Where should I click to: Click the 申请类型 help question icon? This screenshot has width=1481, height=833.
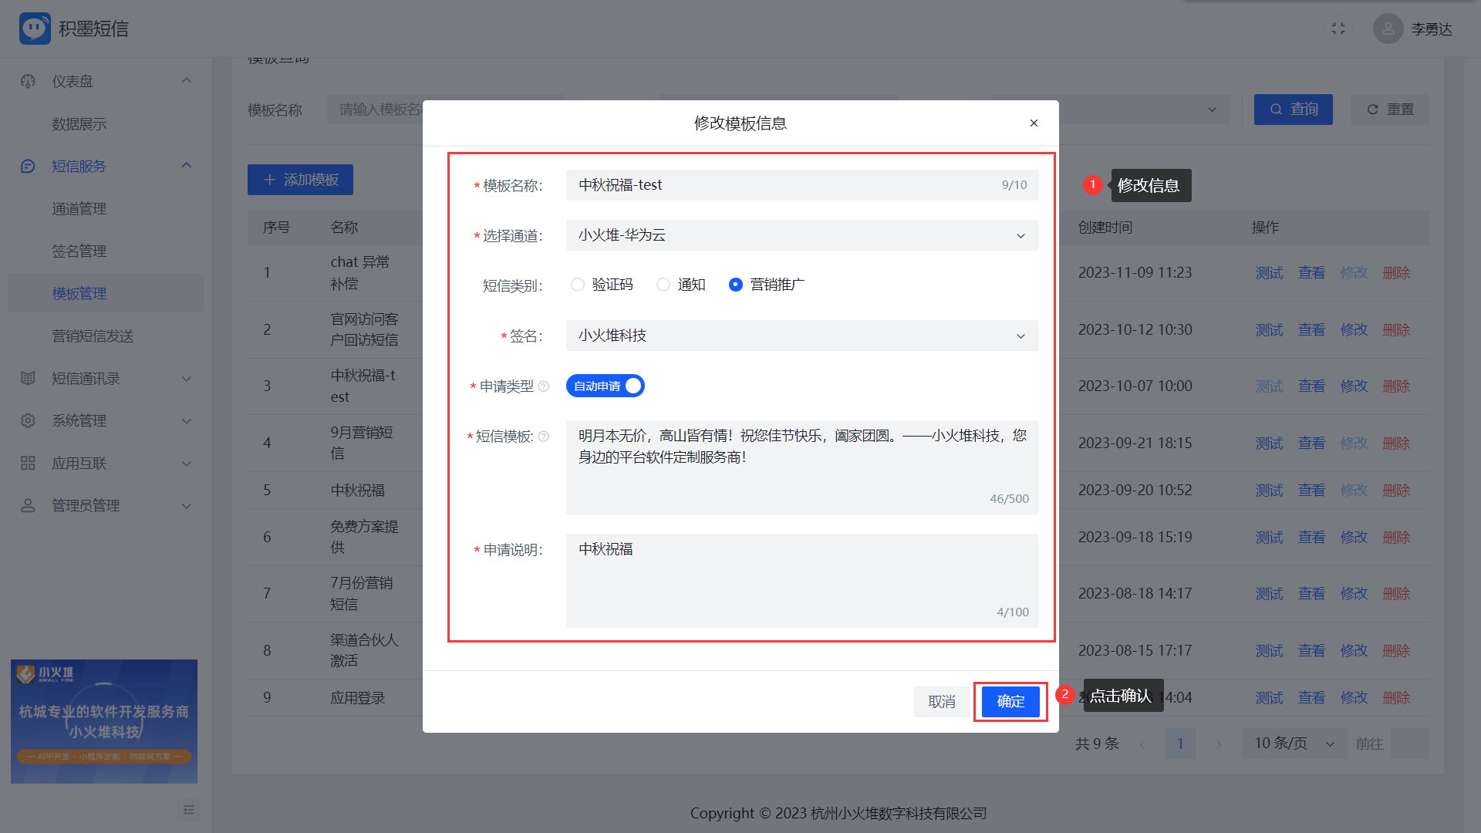(544, 386)
